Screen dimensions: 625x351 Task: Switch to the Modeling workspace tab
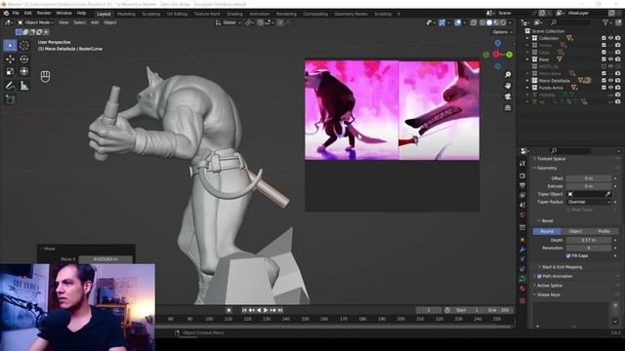click(126, 14)
